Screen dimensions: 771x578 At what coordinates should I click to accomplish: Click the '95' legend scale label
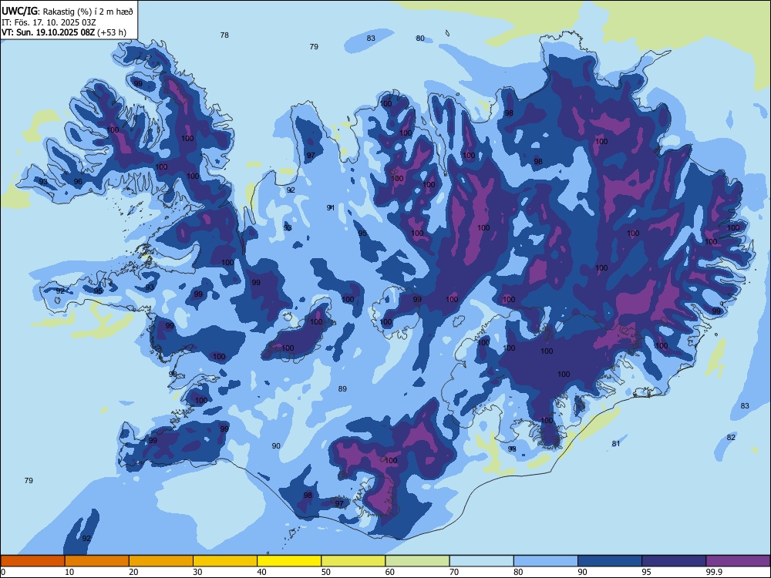pyautogui.click(x=647, y=572)
